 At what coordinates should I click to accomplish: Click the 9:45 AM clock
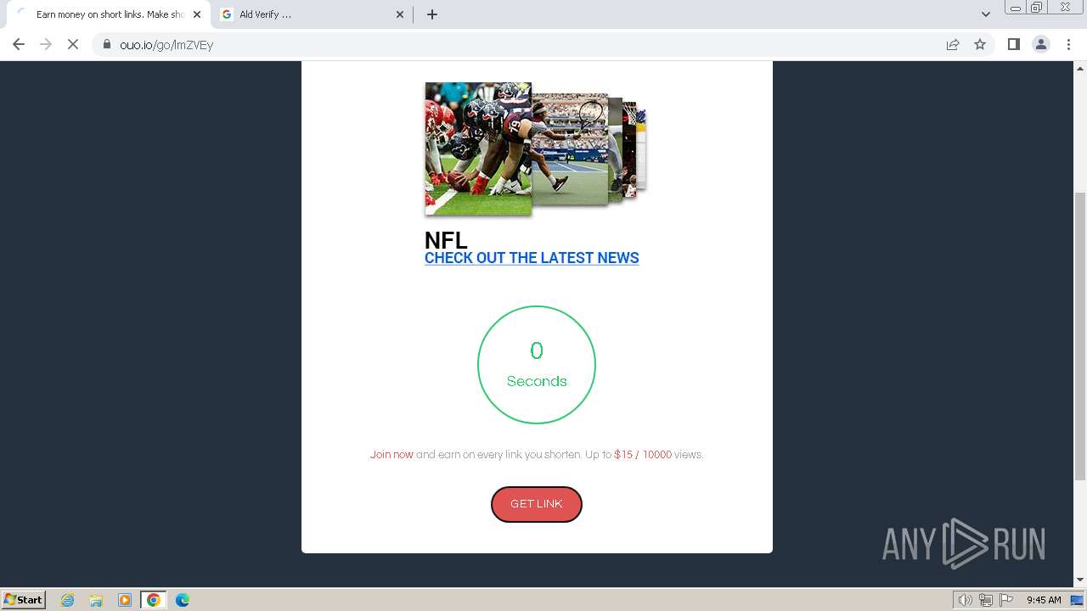point(1044,600)
